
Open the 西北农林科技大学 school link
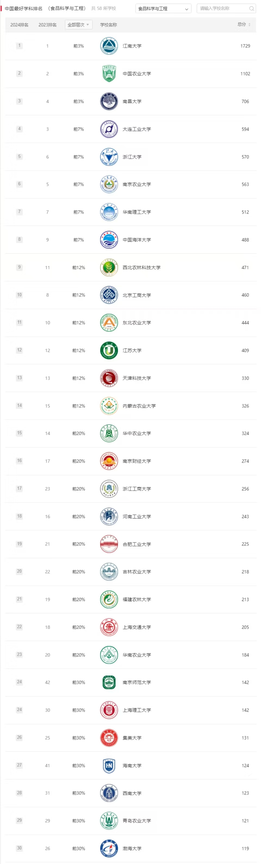pyautogui.click(x=141, y=267)
